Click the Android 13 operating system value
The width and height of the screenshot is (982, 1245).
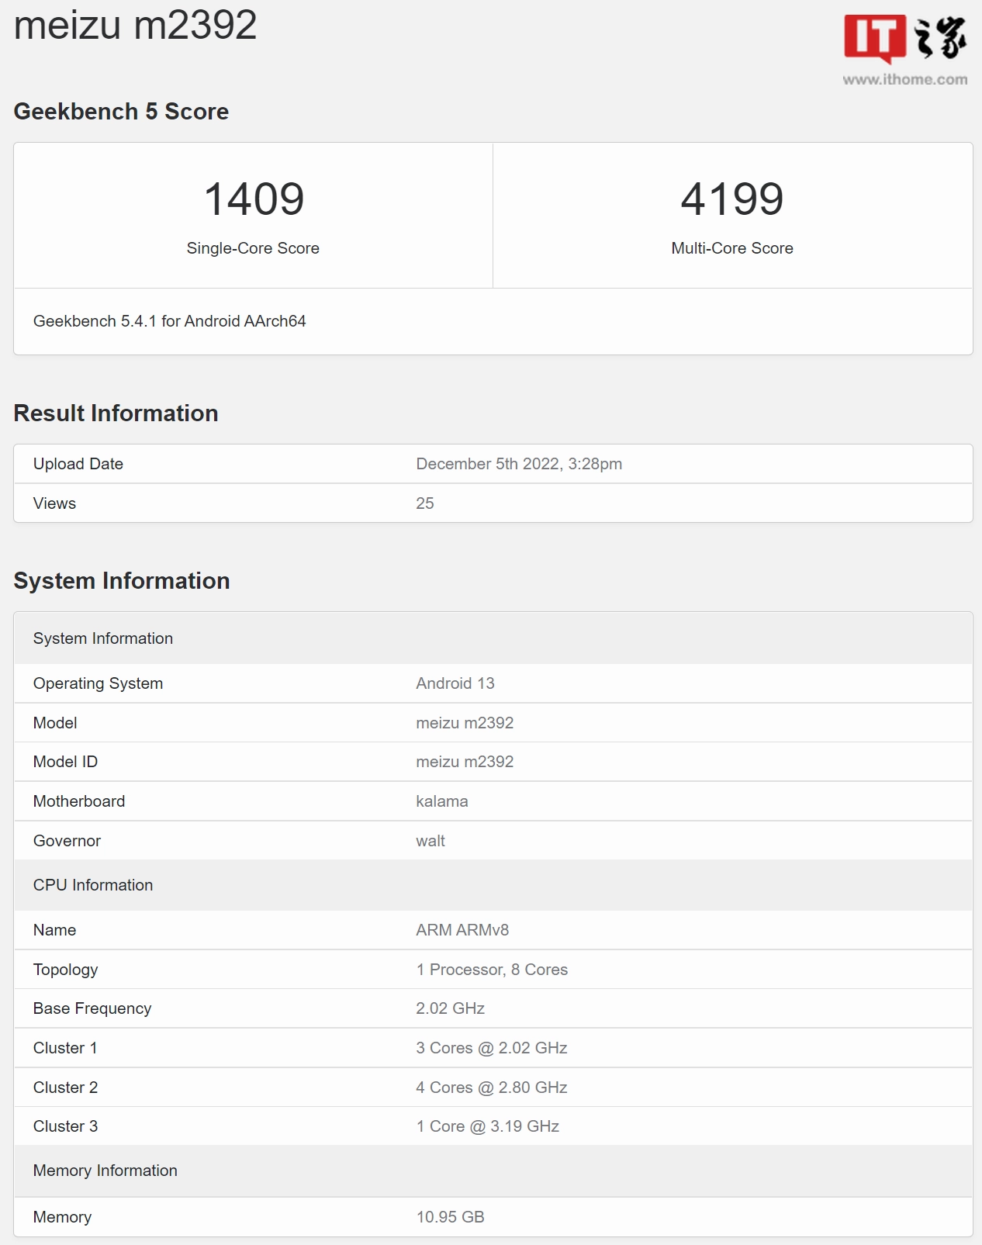point(455,683)
